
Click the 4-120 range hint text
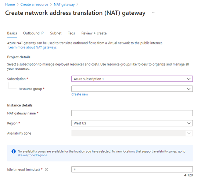189,175
